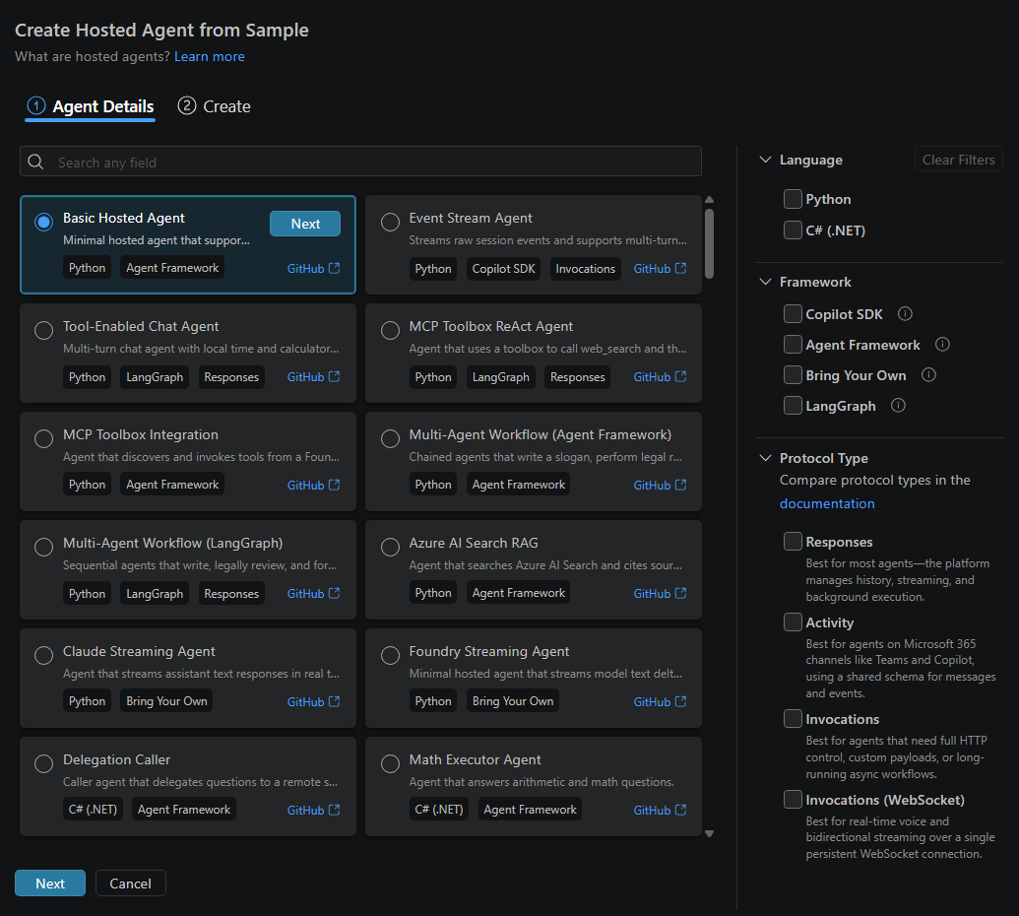Click the Cancel button

(131, 883)
